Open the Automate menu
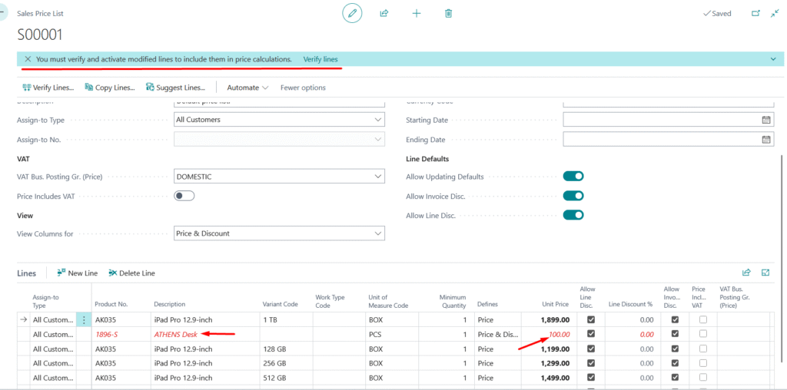 pos(247,88)
